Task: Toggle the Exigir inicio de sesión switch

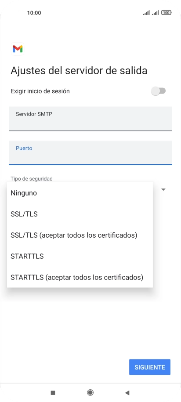Action: coord(159,91)
